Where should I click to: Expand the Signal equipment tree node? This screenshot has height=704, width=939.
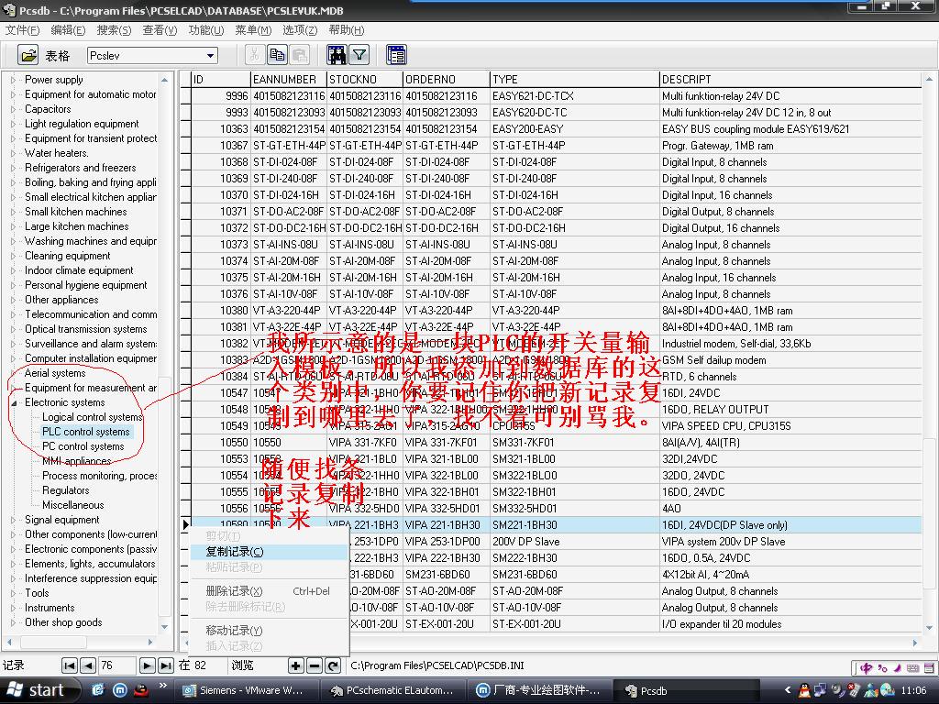(13, 521)
